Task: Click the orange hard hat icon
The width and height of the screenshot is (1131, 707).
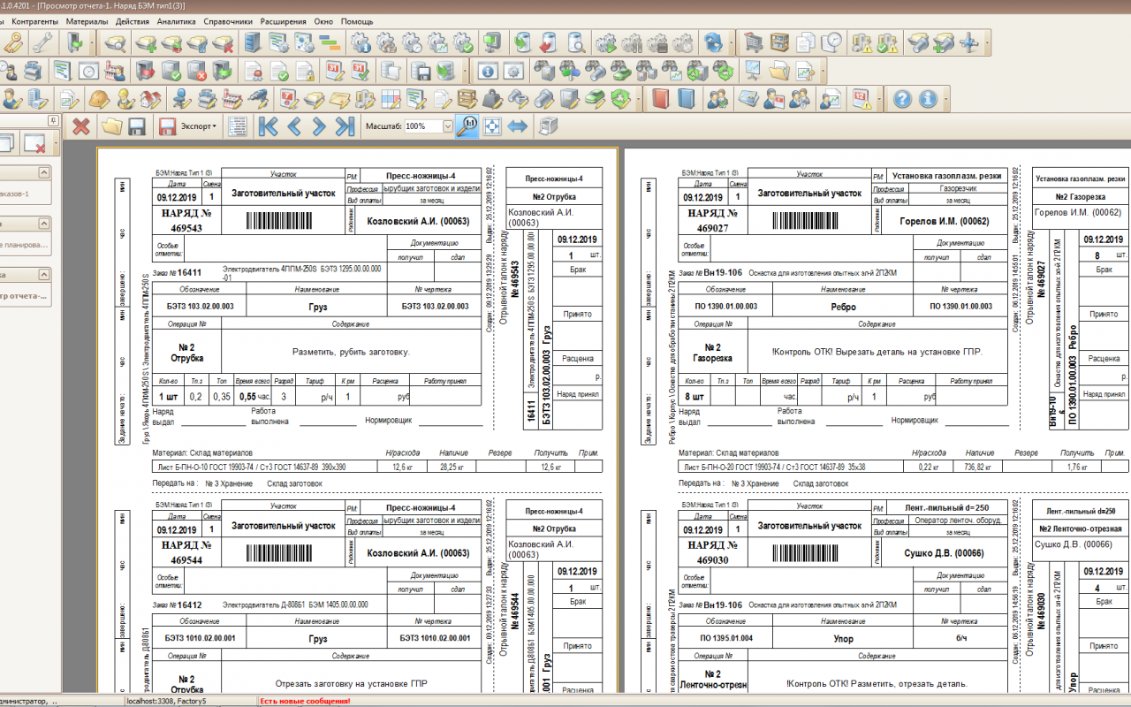Action: [x=99, y=98]
